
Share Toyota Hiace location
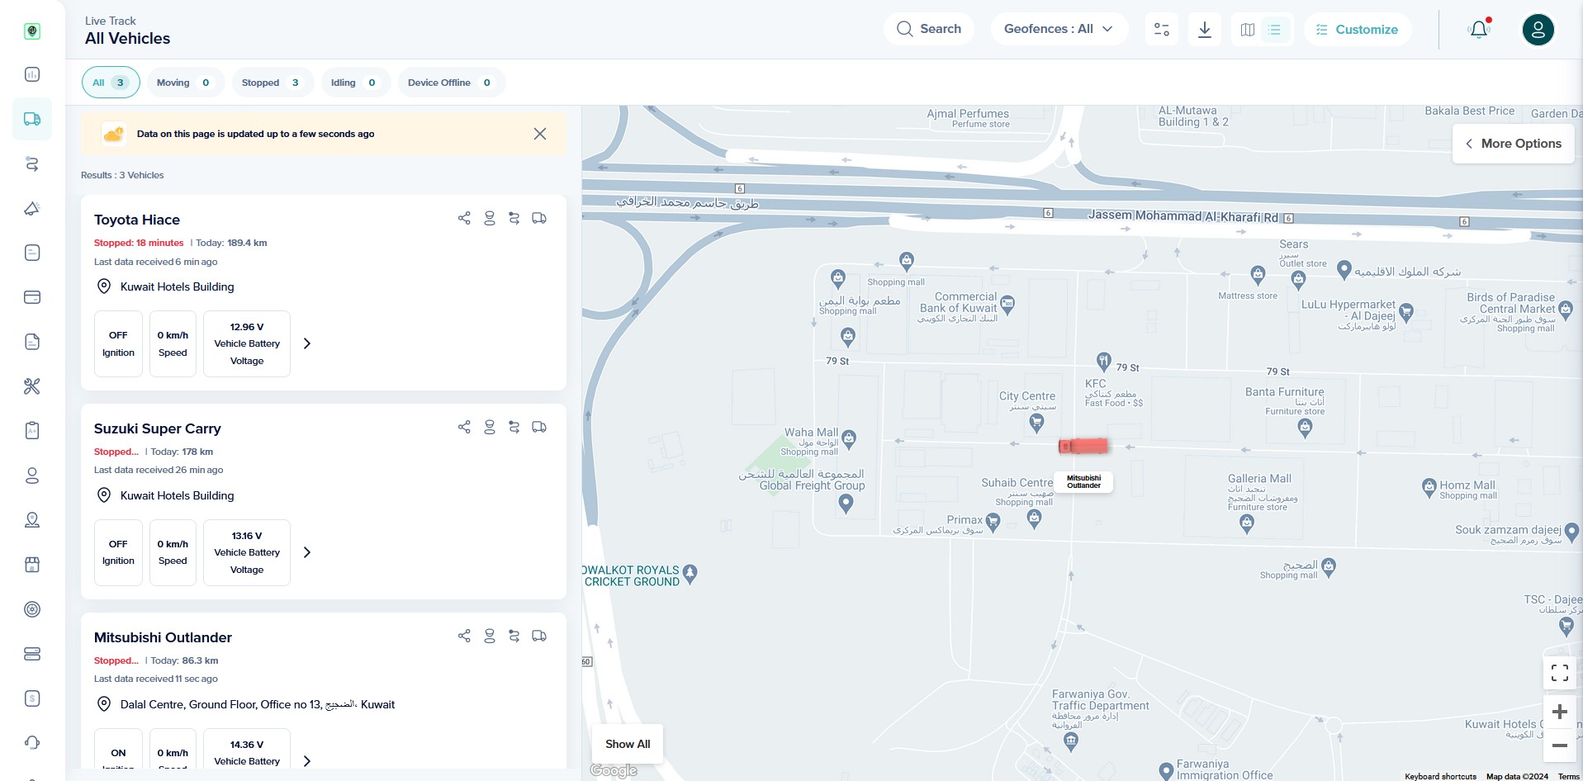coord(464,218)
